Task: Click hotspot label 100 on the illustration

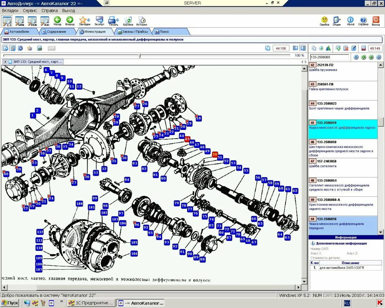Action: point(79,204)
